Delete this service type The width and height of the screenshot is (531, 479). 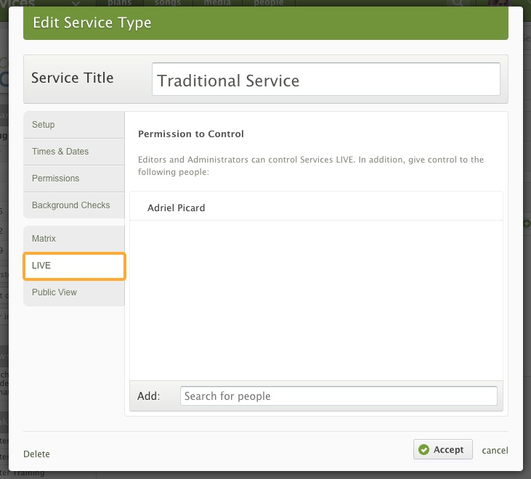36,454
